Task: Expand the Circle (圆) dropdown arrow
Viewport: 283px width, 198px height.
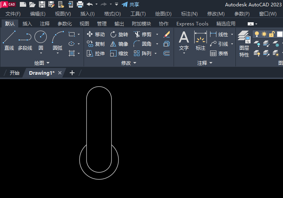Action: point(41,53)
